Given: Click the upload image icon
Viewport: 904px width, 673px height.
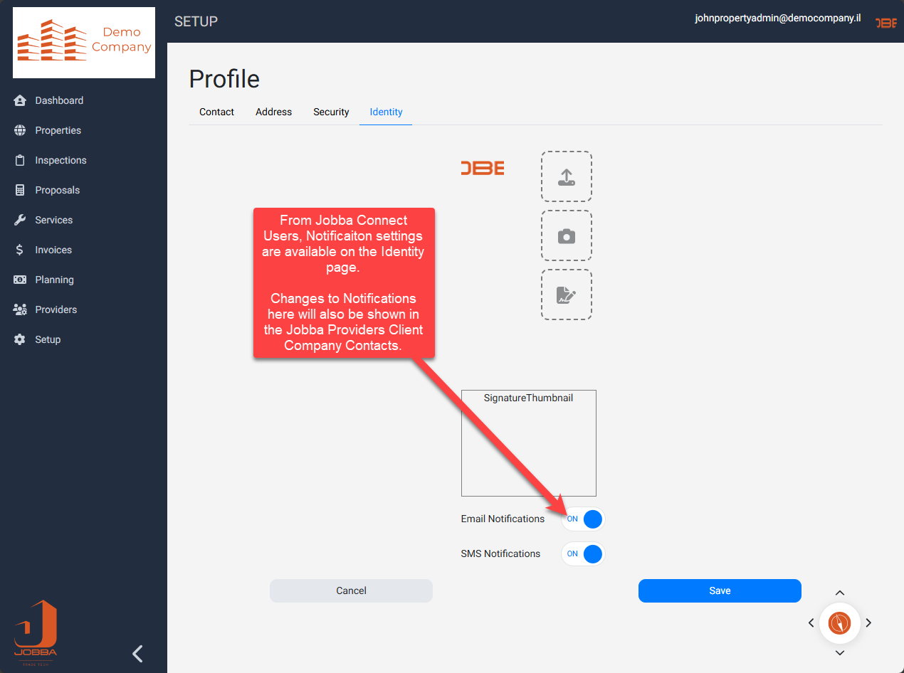Looking at the screenshot, I should (x=567, y=176).
